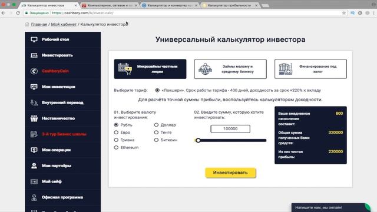Select Гривна currency radio button

[116, 140]
